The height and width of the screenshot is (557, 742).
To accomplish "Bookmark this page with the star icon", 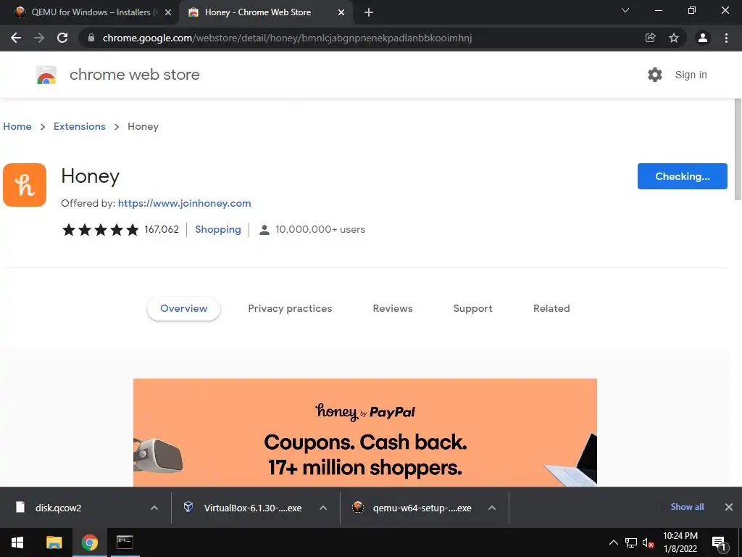I will coord(674,38).
